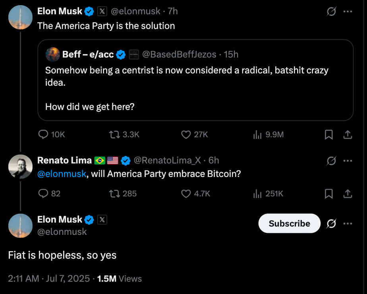Open more options on top post
Screen dimensions: 367x294
tap(348, 12)
